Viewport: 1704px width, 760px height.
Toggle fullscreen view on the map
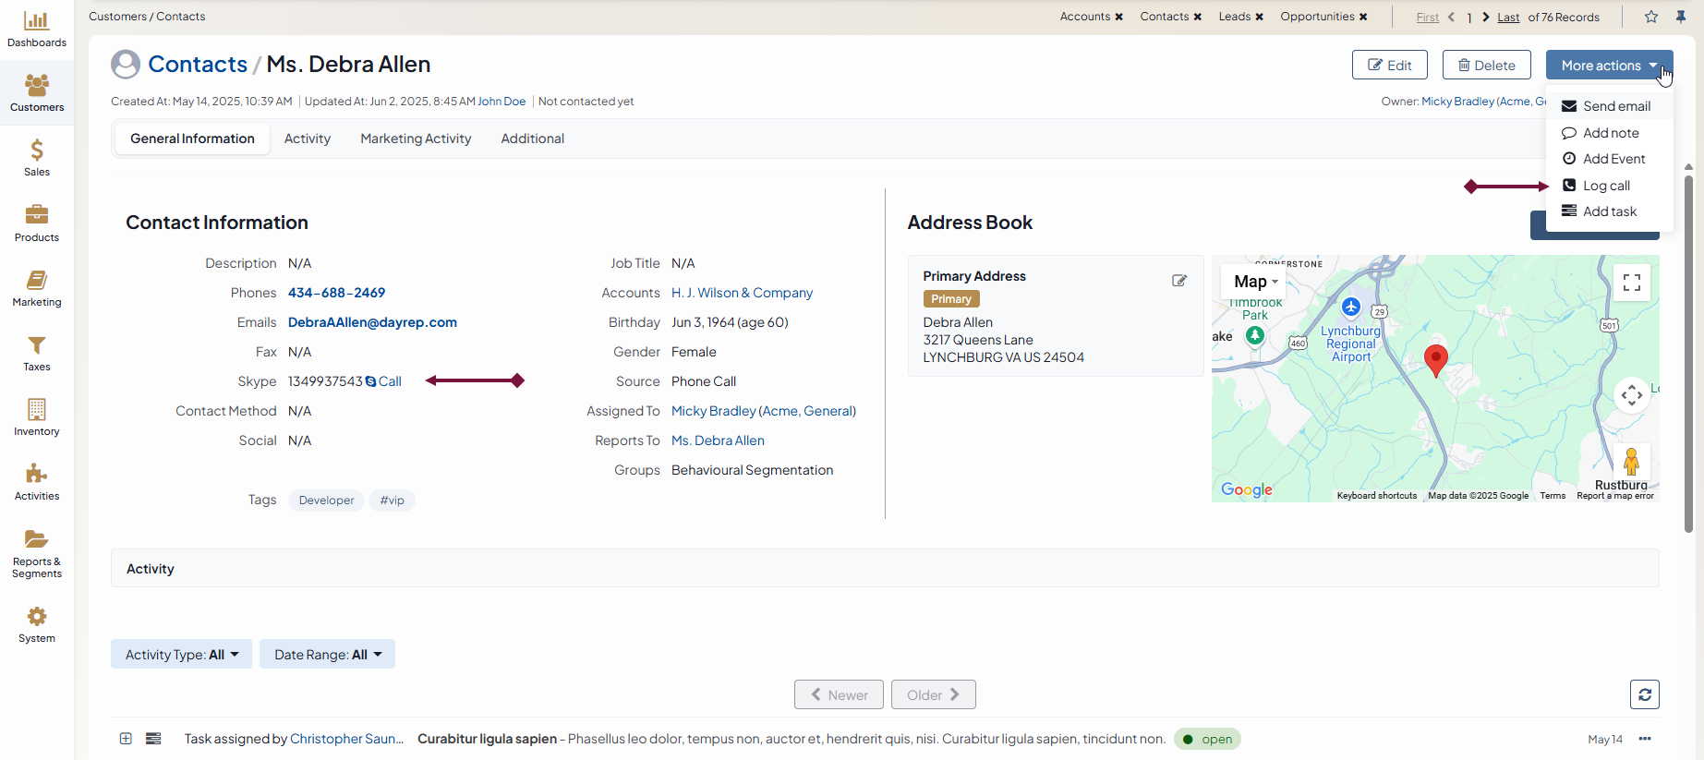click(x=1632, y=283)
